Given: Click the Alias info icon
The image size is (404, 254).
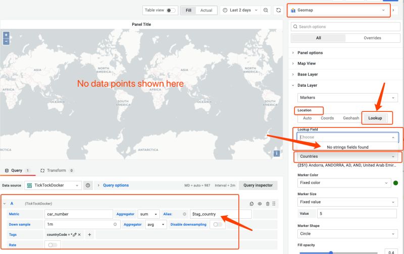Looking at the screenshot, I should tap(184, 214).
